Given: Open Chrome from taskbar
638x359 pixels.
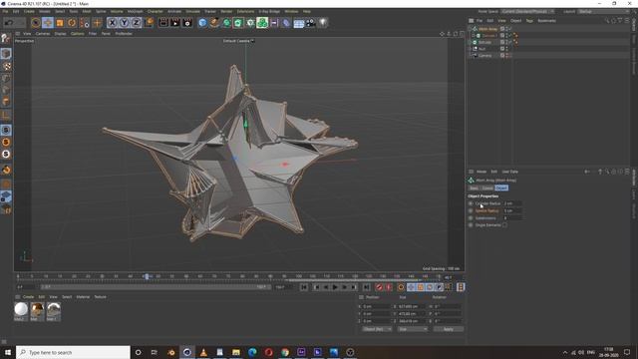Looking at the screenshot, I should tap(285, 352).
